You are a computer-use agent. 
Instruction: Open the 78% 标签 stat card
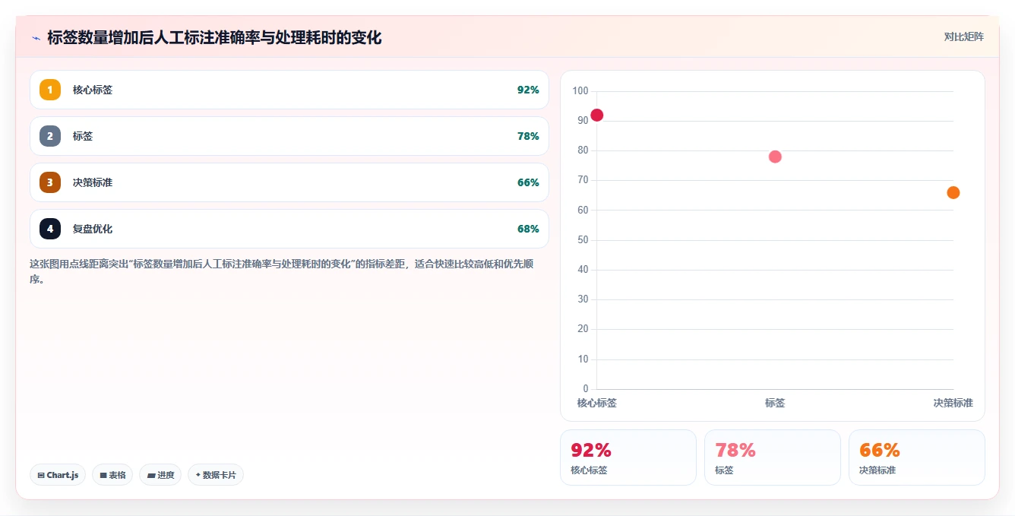click(x=773, y=457)
